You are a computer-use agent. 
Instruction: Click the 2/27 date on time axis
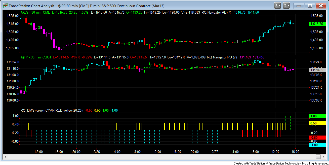[x=215, y=152]
